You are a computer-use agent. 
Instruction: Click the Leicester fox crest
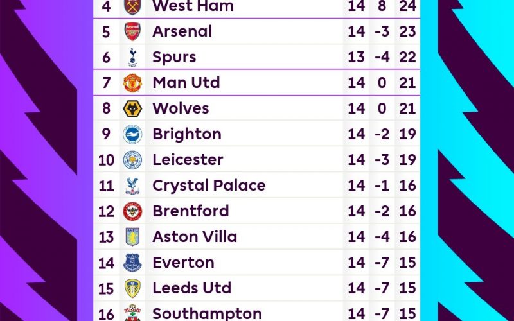click(132, 160)
